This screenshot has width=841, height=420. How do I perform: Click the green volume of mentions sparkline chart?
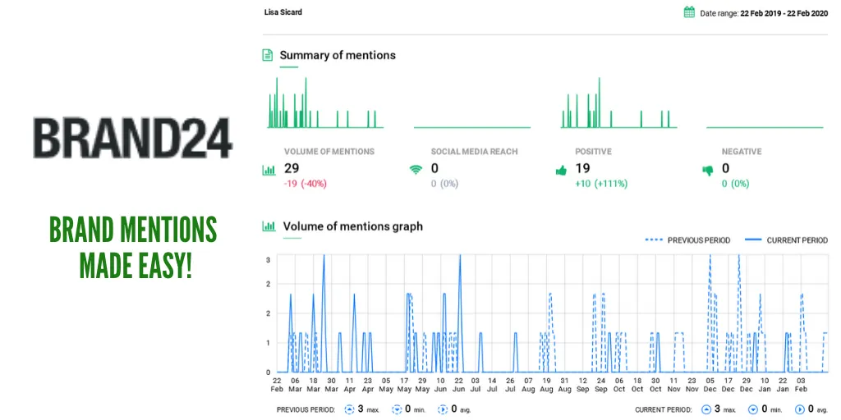click(325, 103)
